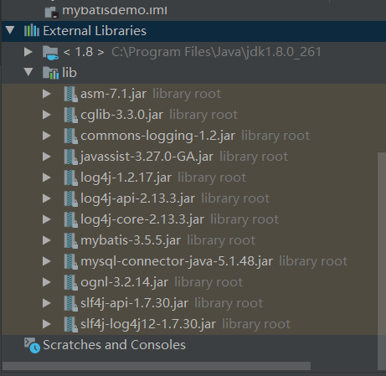Screen dimensions: 386x376
Task: Expand the log4j-core-2.13.3.jar arrow
Action: pos(47,219)
